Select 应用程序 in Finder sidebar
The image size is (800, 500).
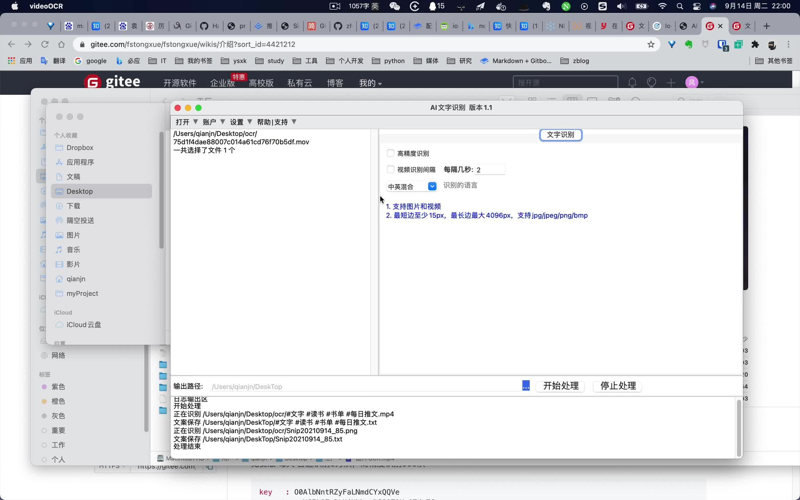(101, 162)
